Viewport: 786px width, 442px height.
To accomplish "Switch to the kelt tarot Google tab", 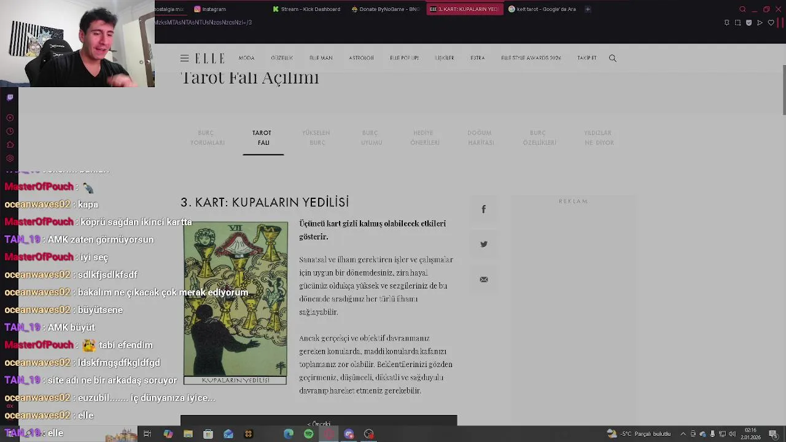I will pyautogui.click(x=542, y=9).
